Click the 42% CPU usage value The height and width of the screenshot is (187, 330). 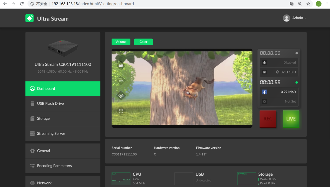[x=136, y=179]
